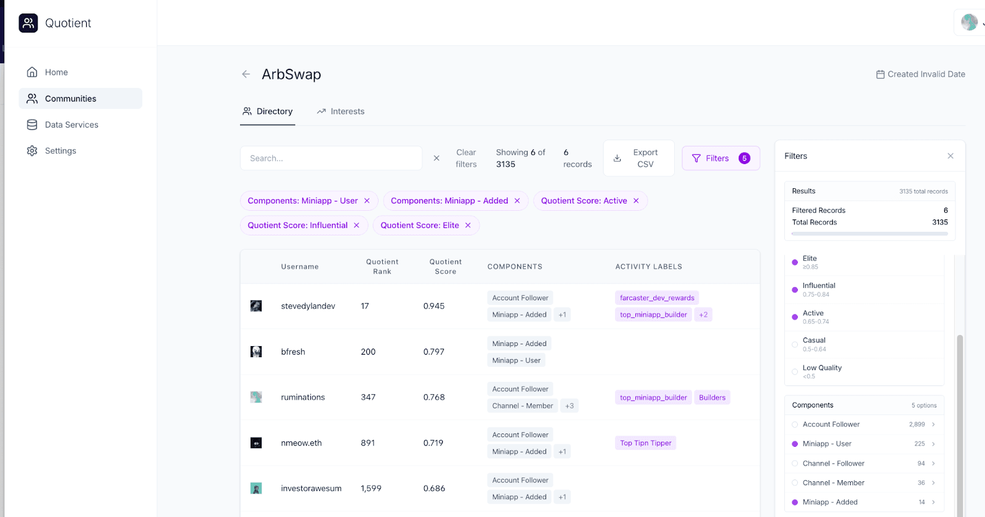Screen dimensions: 985x517
Task: Expand ruminations' +3 components badge
Action: click(x=569, y=406)
